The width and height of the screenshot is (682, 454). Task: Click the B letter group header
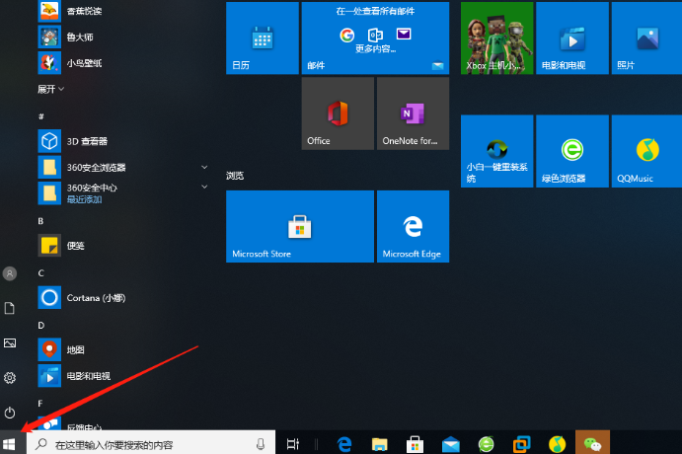pos(40,221)
